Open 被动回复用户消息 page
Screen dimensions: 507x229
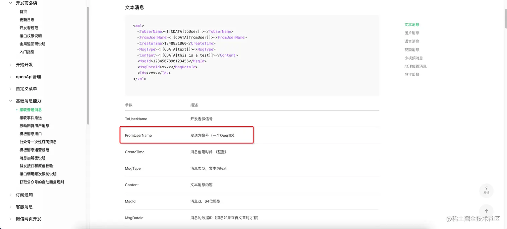[x=34, y=126]
